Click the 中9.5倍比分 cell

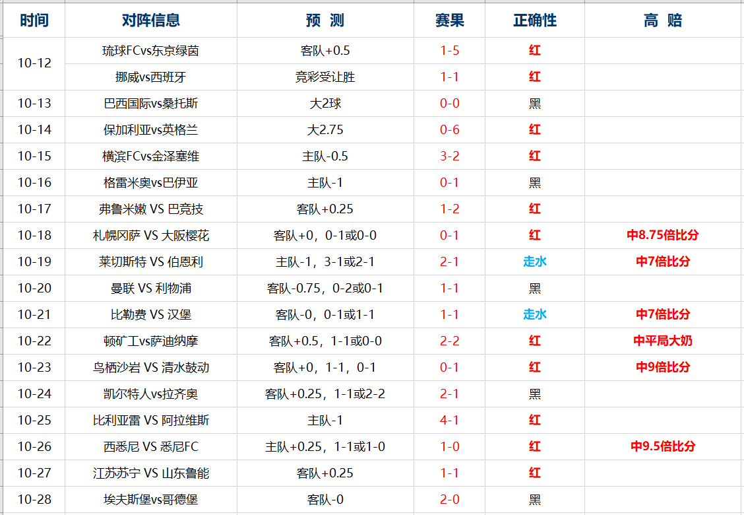(x=663, y=446)
